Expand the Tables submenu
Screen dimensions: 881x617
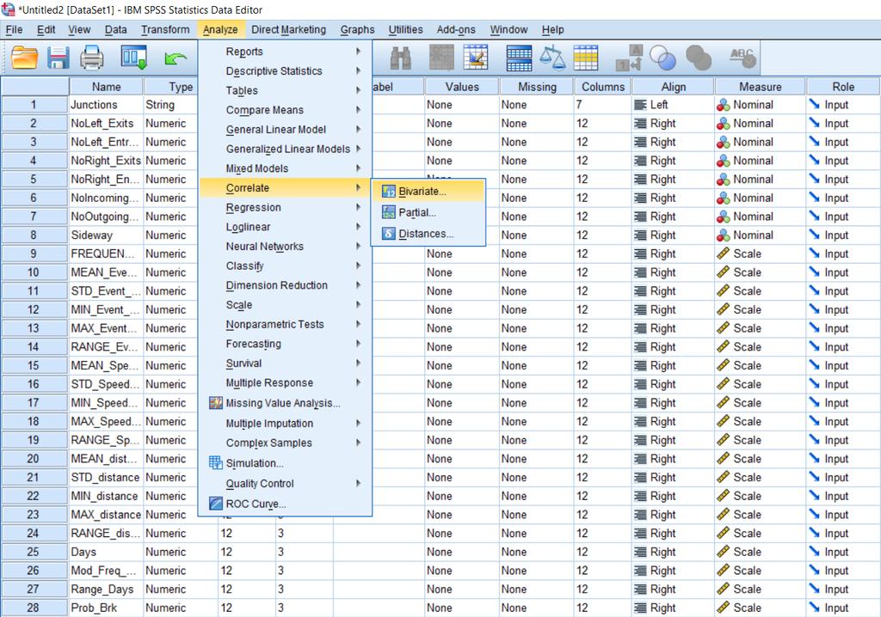(x=285, y=90)
